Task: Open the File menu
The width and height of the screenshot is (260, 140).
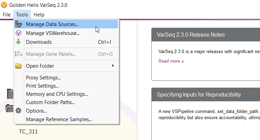Action: (6, 15)
